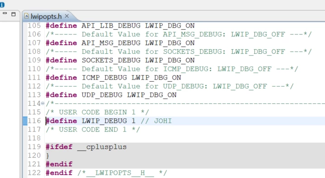Click the UDP_DEBUG comment on line 112

(x=170, y=86)
